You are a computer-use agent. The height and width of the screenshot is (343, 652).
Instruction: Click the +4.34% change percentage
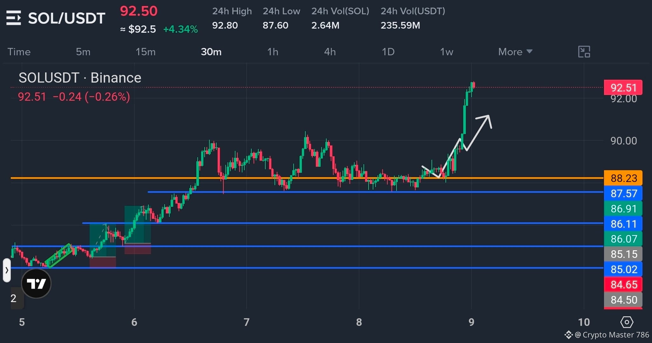pyautogui.click(x=180, y=29)
